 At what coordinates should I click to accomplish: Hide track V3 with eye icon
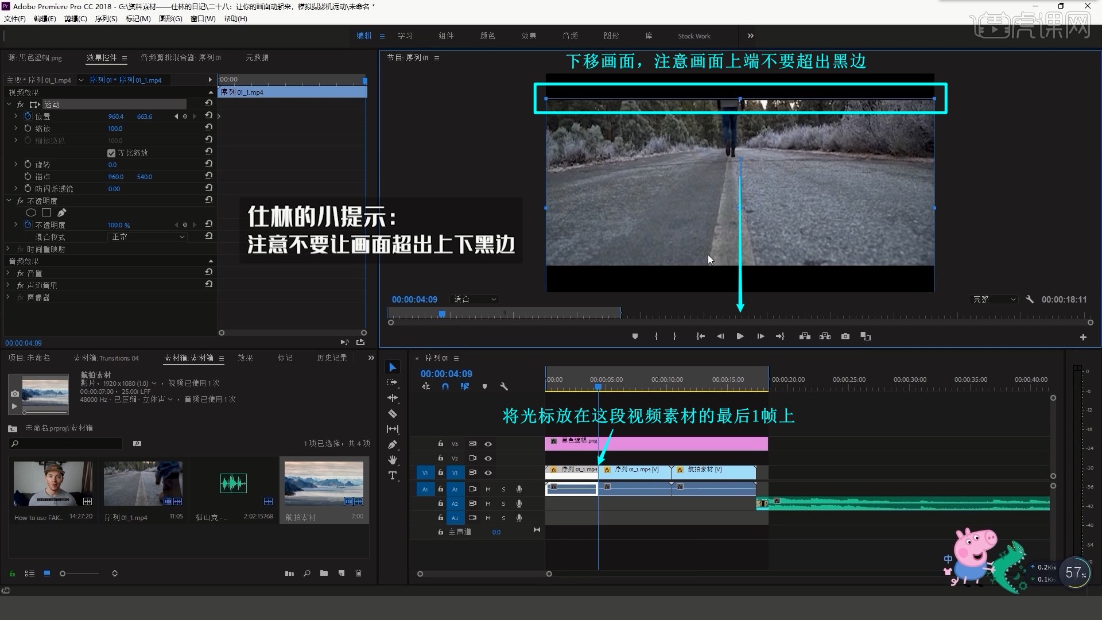[488, 444]
